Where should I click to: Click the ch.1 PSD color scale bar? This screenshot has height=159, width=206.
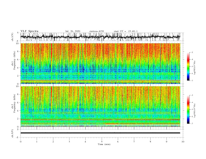pyautogui.click(x=188, y=67)
